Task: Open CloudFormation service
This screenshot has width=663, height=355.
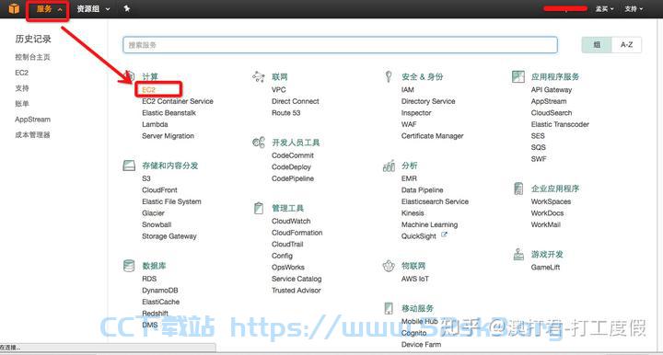Action: click(297, 233)
